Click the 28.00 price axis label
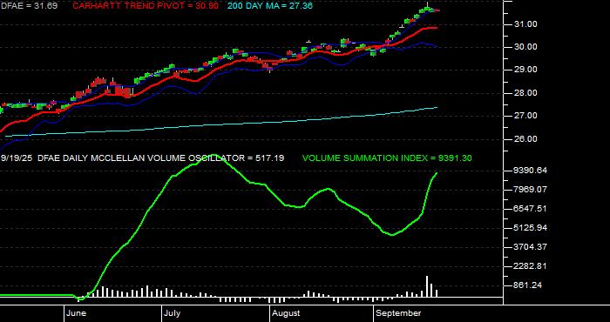 pos(526,93)
